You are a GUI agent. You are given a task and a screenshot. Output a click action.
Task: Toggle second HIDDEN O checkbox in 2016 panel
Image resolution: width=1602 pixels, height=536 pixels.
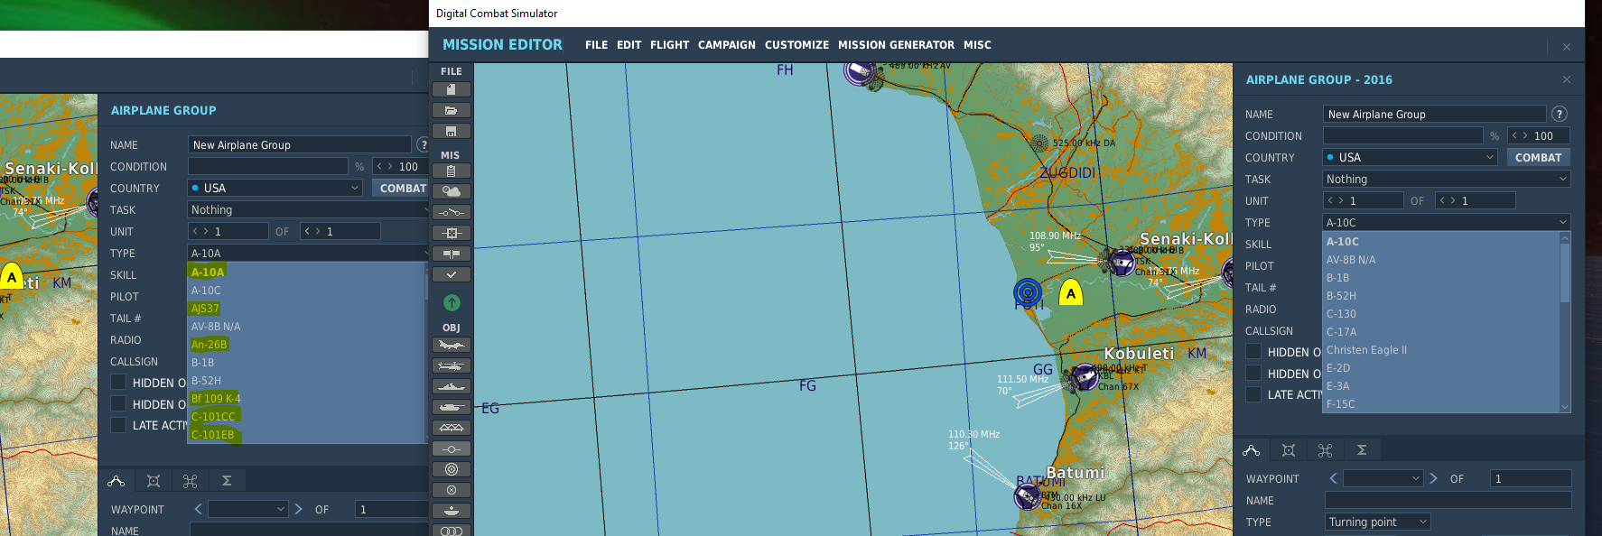1253,373
